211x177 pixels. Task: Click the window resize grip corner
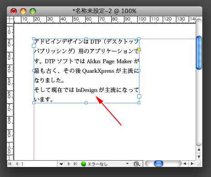click(199, 164)
